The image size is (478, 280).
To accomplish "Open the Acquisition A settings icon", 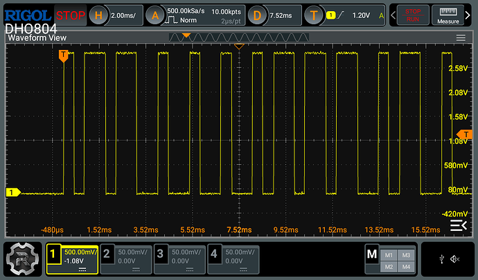I will pyautogui.click(x=155, y=15).
